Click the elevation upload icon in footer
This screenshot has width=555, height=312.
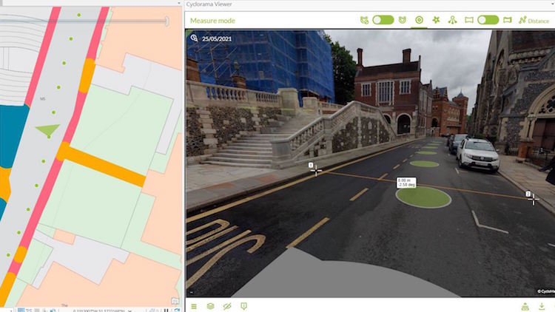(525, 306)
